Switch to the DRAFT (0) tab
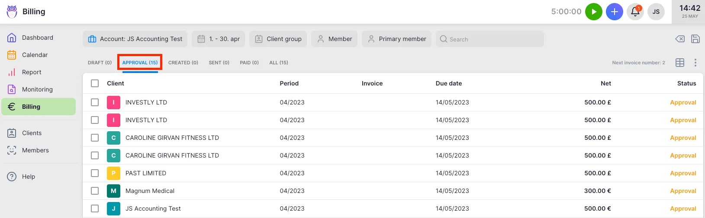The width and height of the screenshot is (705, 218). (100, 63)
